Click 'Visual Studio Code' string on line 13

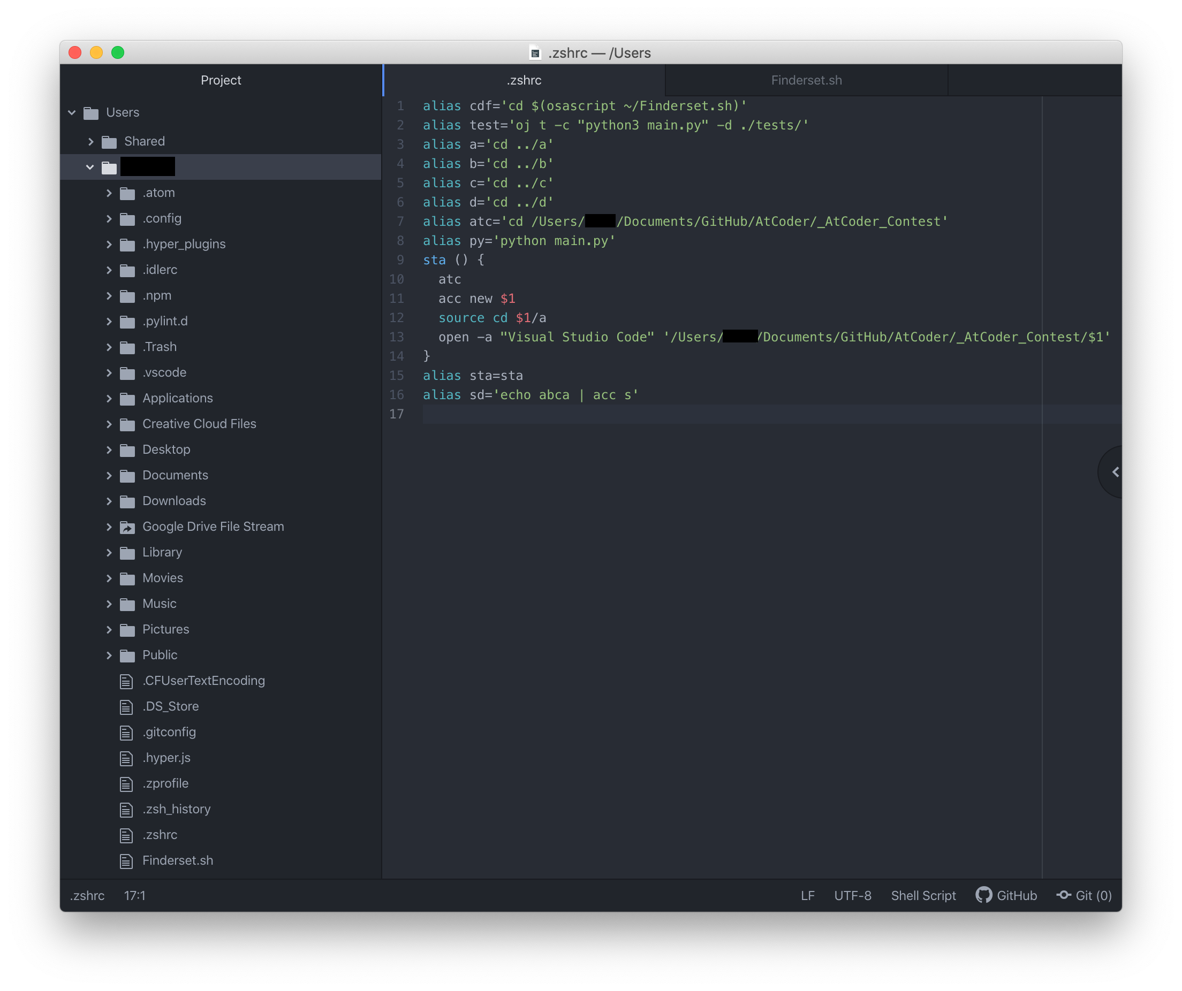click(x=577, y=337)
